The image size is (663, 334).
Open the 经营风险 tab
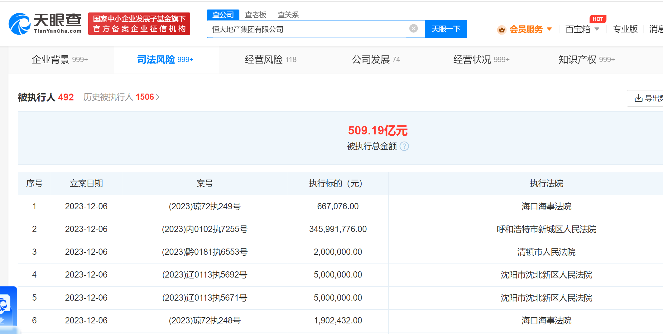coord(271,60)
